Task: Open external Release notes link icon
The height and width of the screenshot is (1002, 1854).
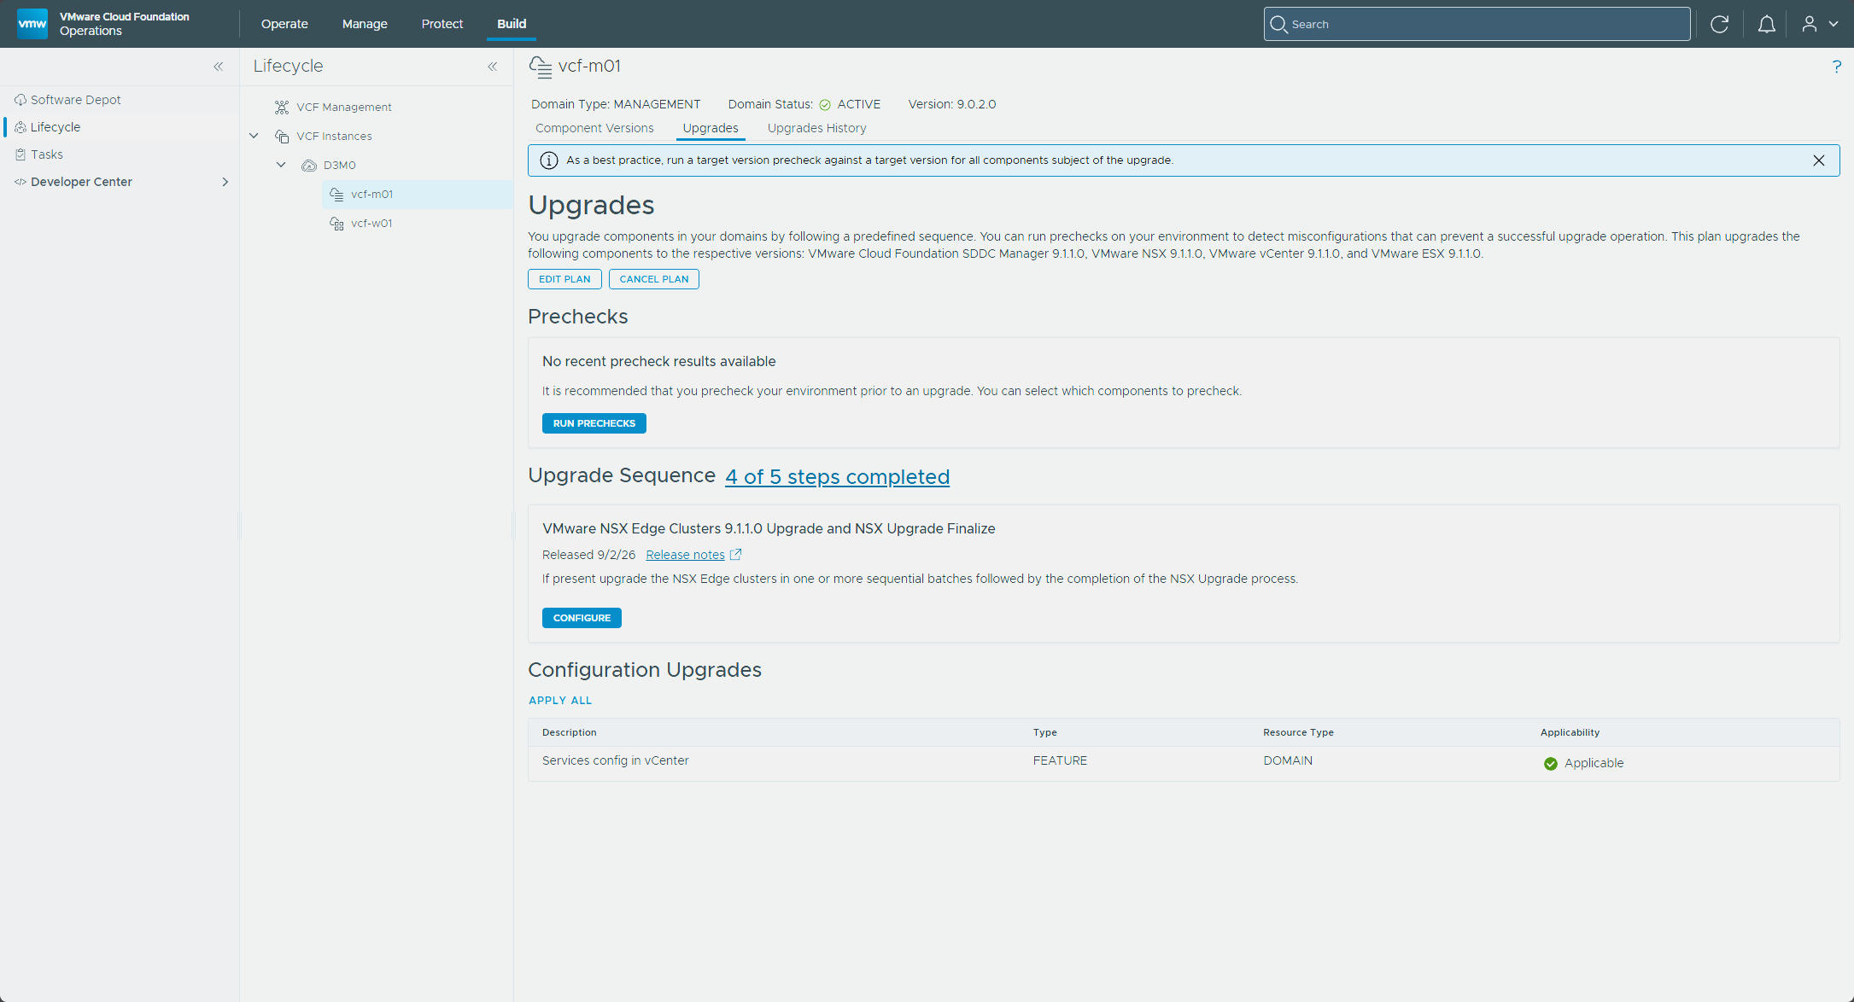Action: pyautogui.click(x=736, y=555)
